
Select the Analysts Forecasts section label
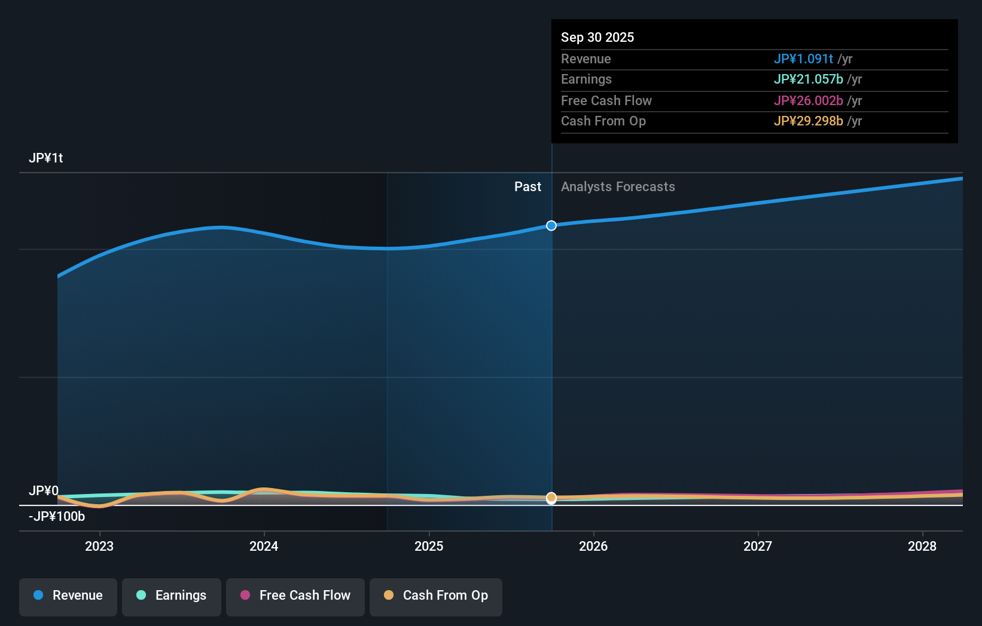pyautogui.click(x=618, y=186)
